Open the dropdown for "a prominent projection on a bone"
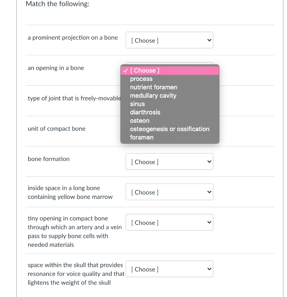This screenshot has width=287, height=297. pos(169,40)
